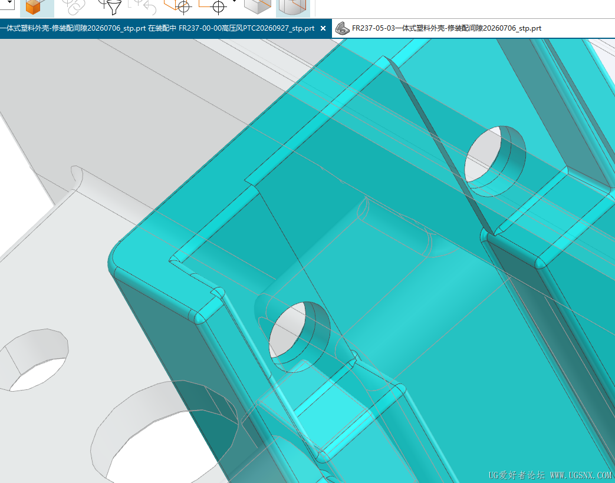Click the grey shaded cube icon

click(257, 6)
